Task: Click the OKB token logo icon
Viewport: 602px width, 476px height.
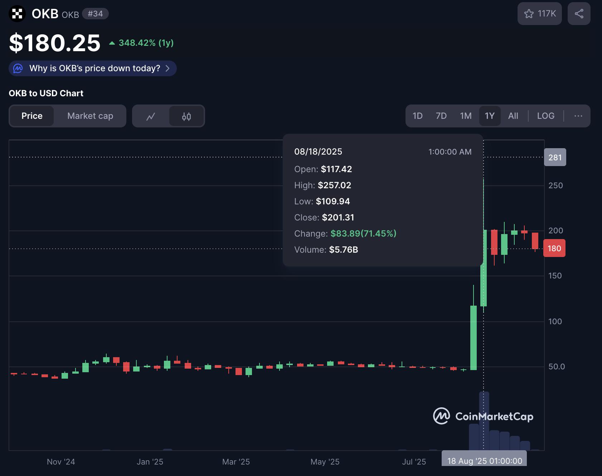Action: (17, 14)
